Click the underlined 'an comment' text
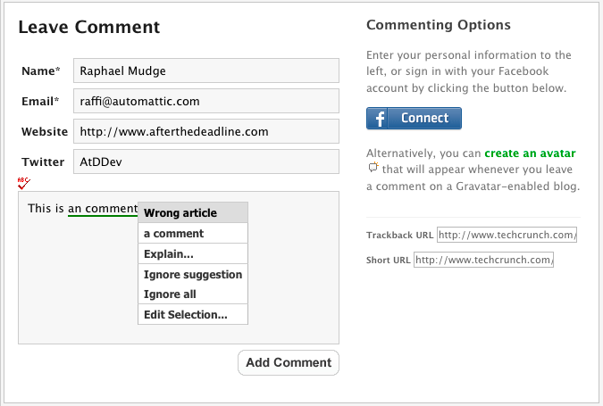The height and width of the screenshot is (406, 603). [103, 210]
